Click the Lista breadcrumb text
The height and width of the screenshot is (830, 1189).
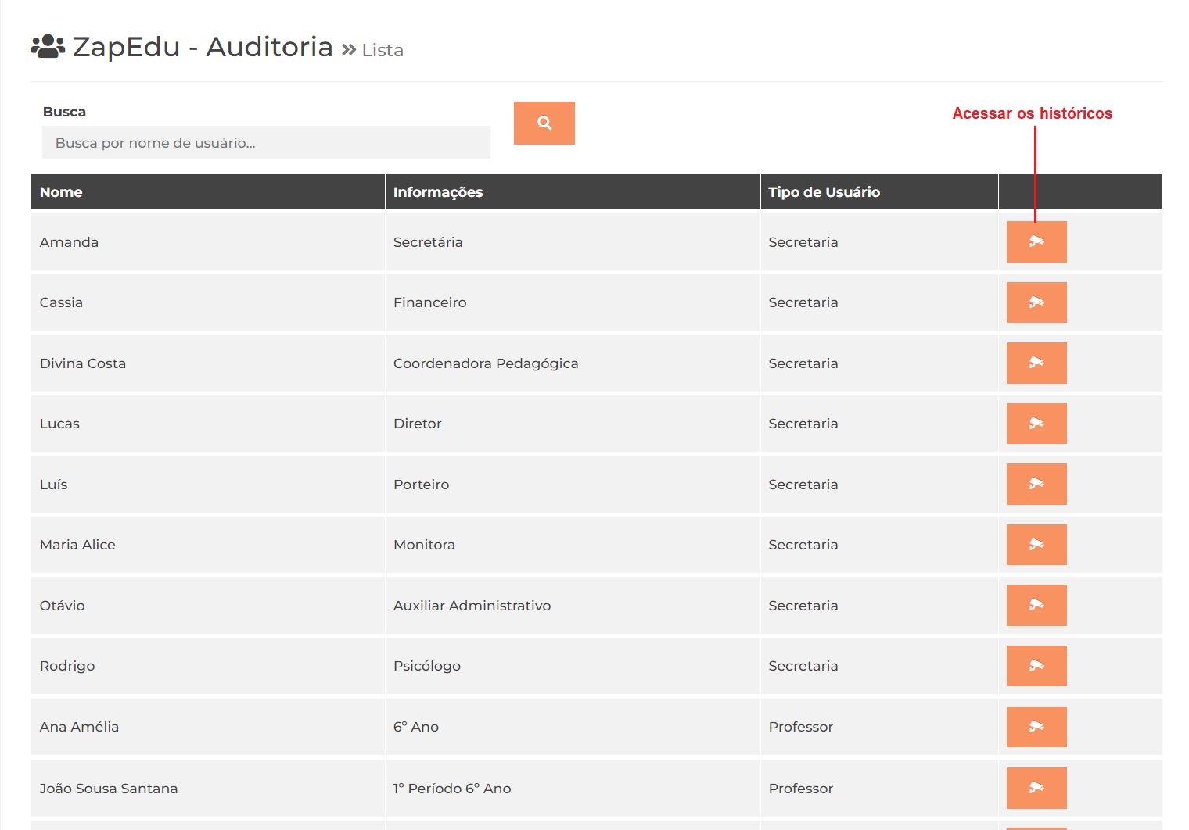click(x=383, y=50)
